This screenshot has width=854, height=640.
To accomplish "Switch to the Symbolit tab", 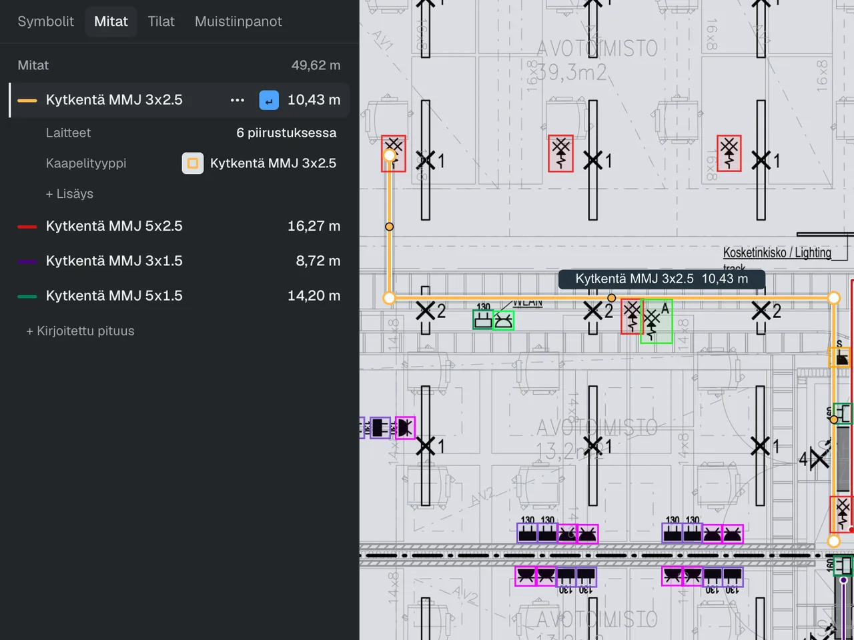I will pyautogui.click(x=45, y=21).
